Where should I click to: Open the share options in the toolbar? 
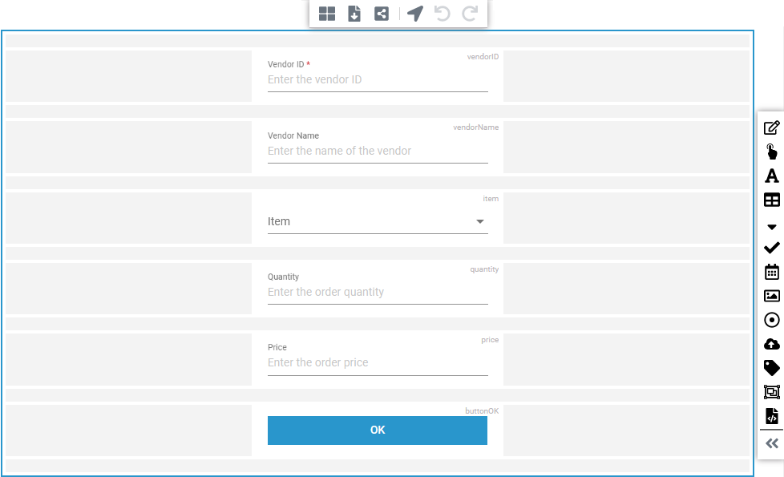click(x=382, y=13)
